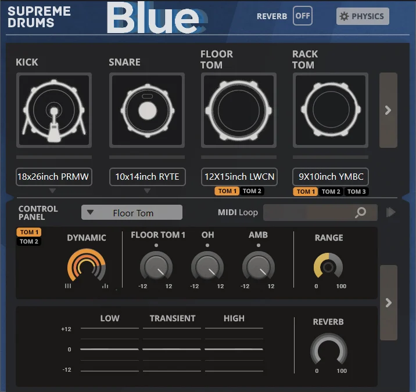Viewport: 416px width, 392px height.
Task: Click the MIDI Loop search magnifier icon
Action: point(360,213)
